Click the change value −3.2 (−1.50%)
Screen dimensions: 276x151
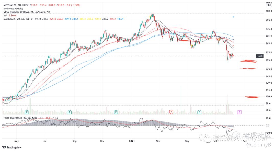pyautogui.click(x=73, y=5)
